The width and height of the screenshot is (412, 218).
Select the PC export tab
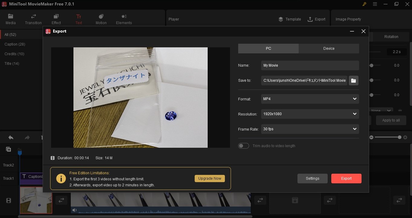[x=268, y=49]
